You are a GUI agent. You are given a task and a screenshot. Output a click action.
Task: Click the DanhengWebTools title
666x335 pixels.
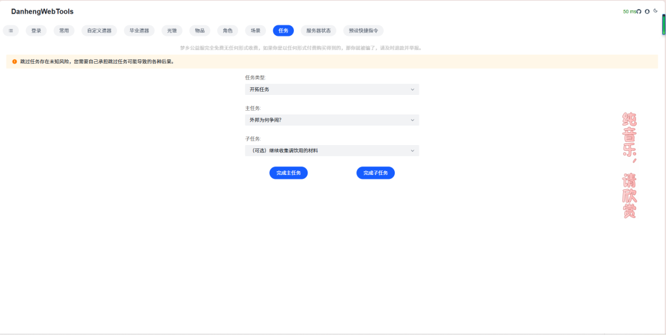[x=42, y=12]
